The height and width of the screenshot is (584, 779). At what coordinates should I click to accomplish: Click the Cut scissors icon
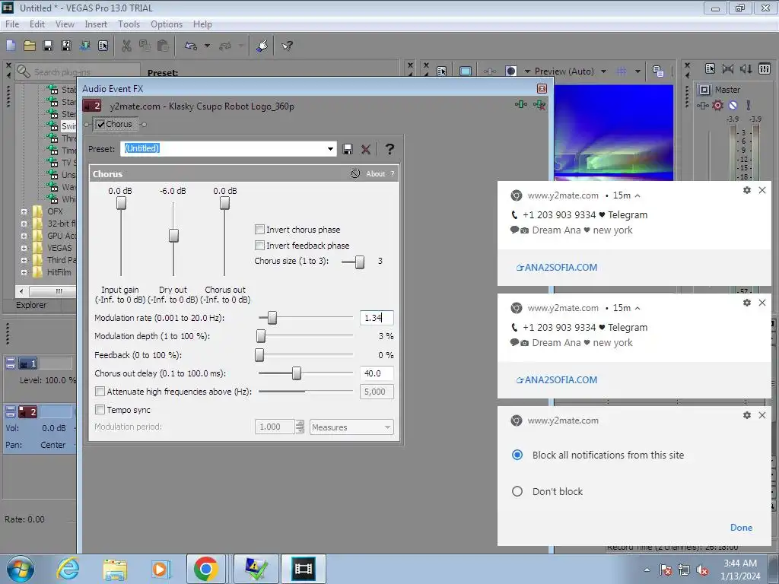tap(127, 46)
